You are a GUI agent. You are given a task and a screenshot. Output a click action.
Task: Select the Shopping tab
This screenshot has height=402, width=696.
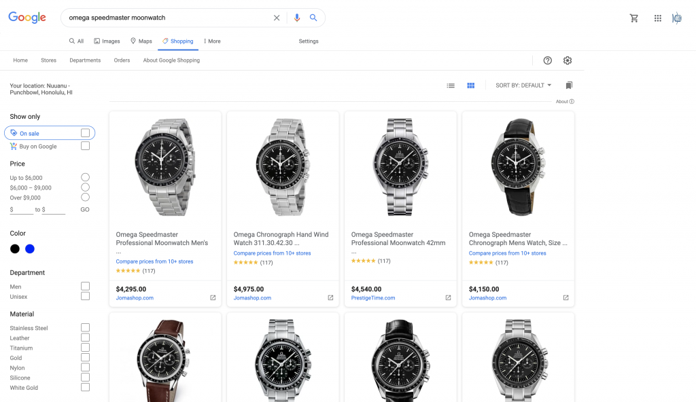click(x=178, y=41)
